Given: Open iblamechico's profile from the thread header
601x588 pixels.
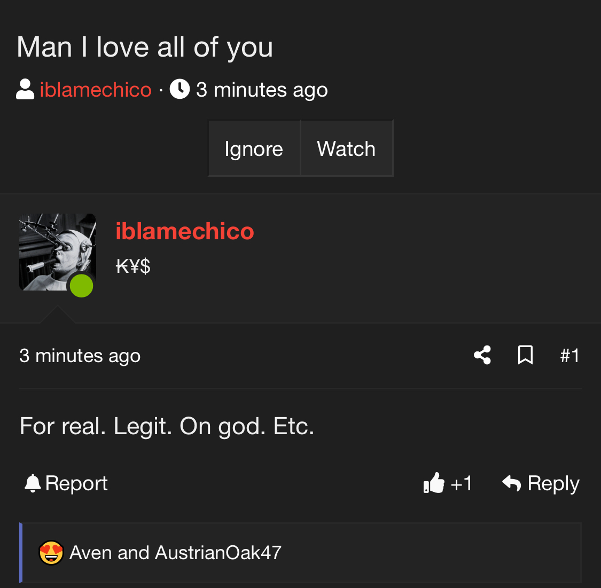Looking at the screenshot, I should coord(96,90).
